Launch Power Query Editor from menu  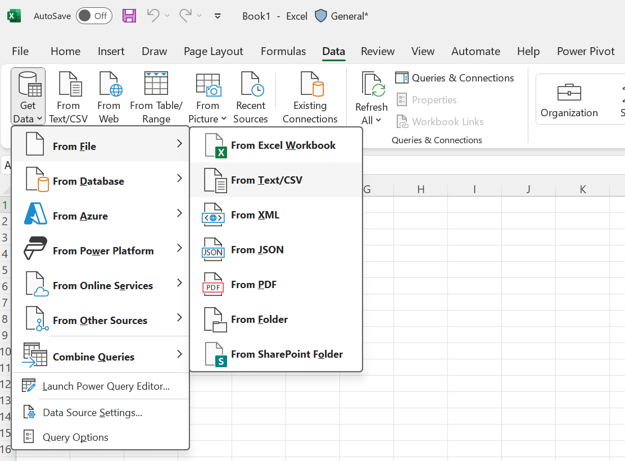pos(101,386)
